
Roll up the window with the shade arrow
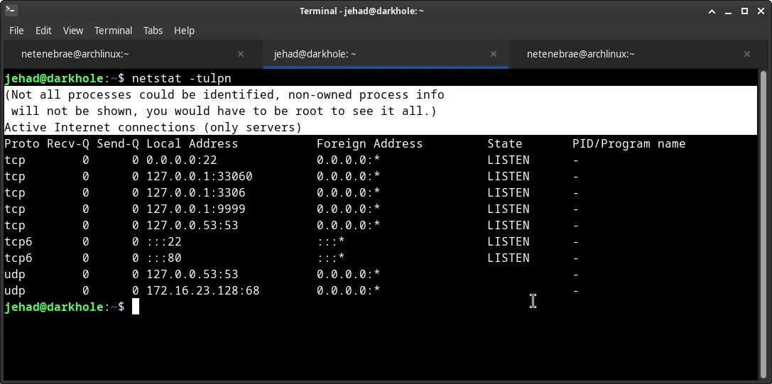coord(712,11)
